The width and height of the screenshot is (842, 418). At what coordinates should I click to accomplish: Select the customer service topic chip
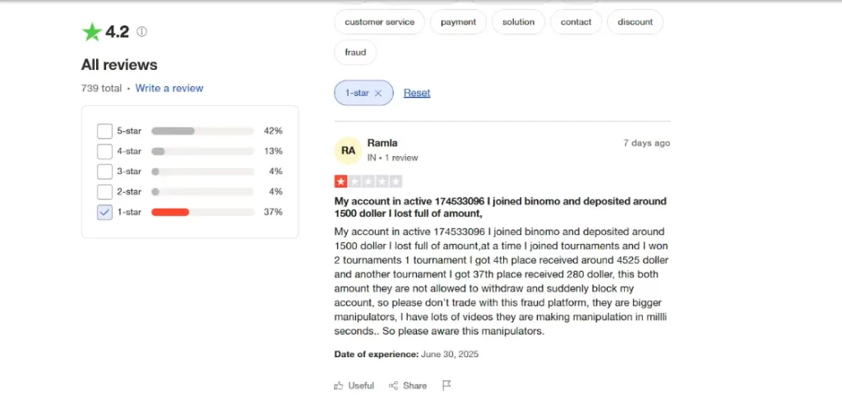[380, 22]
